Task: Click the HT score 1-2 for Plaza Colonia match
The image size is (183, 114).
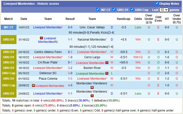Action: point(167,79)
